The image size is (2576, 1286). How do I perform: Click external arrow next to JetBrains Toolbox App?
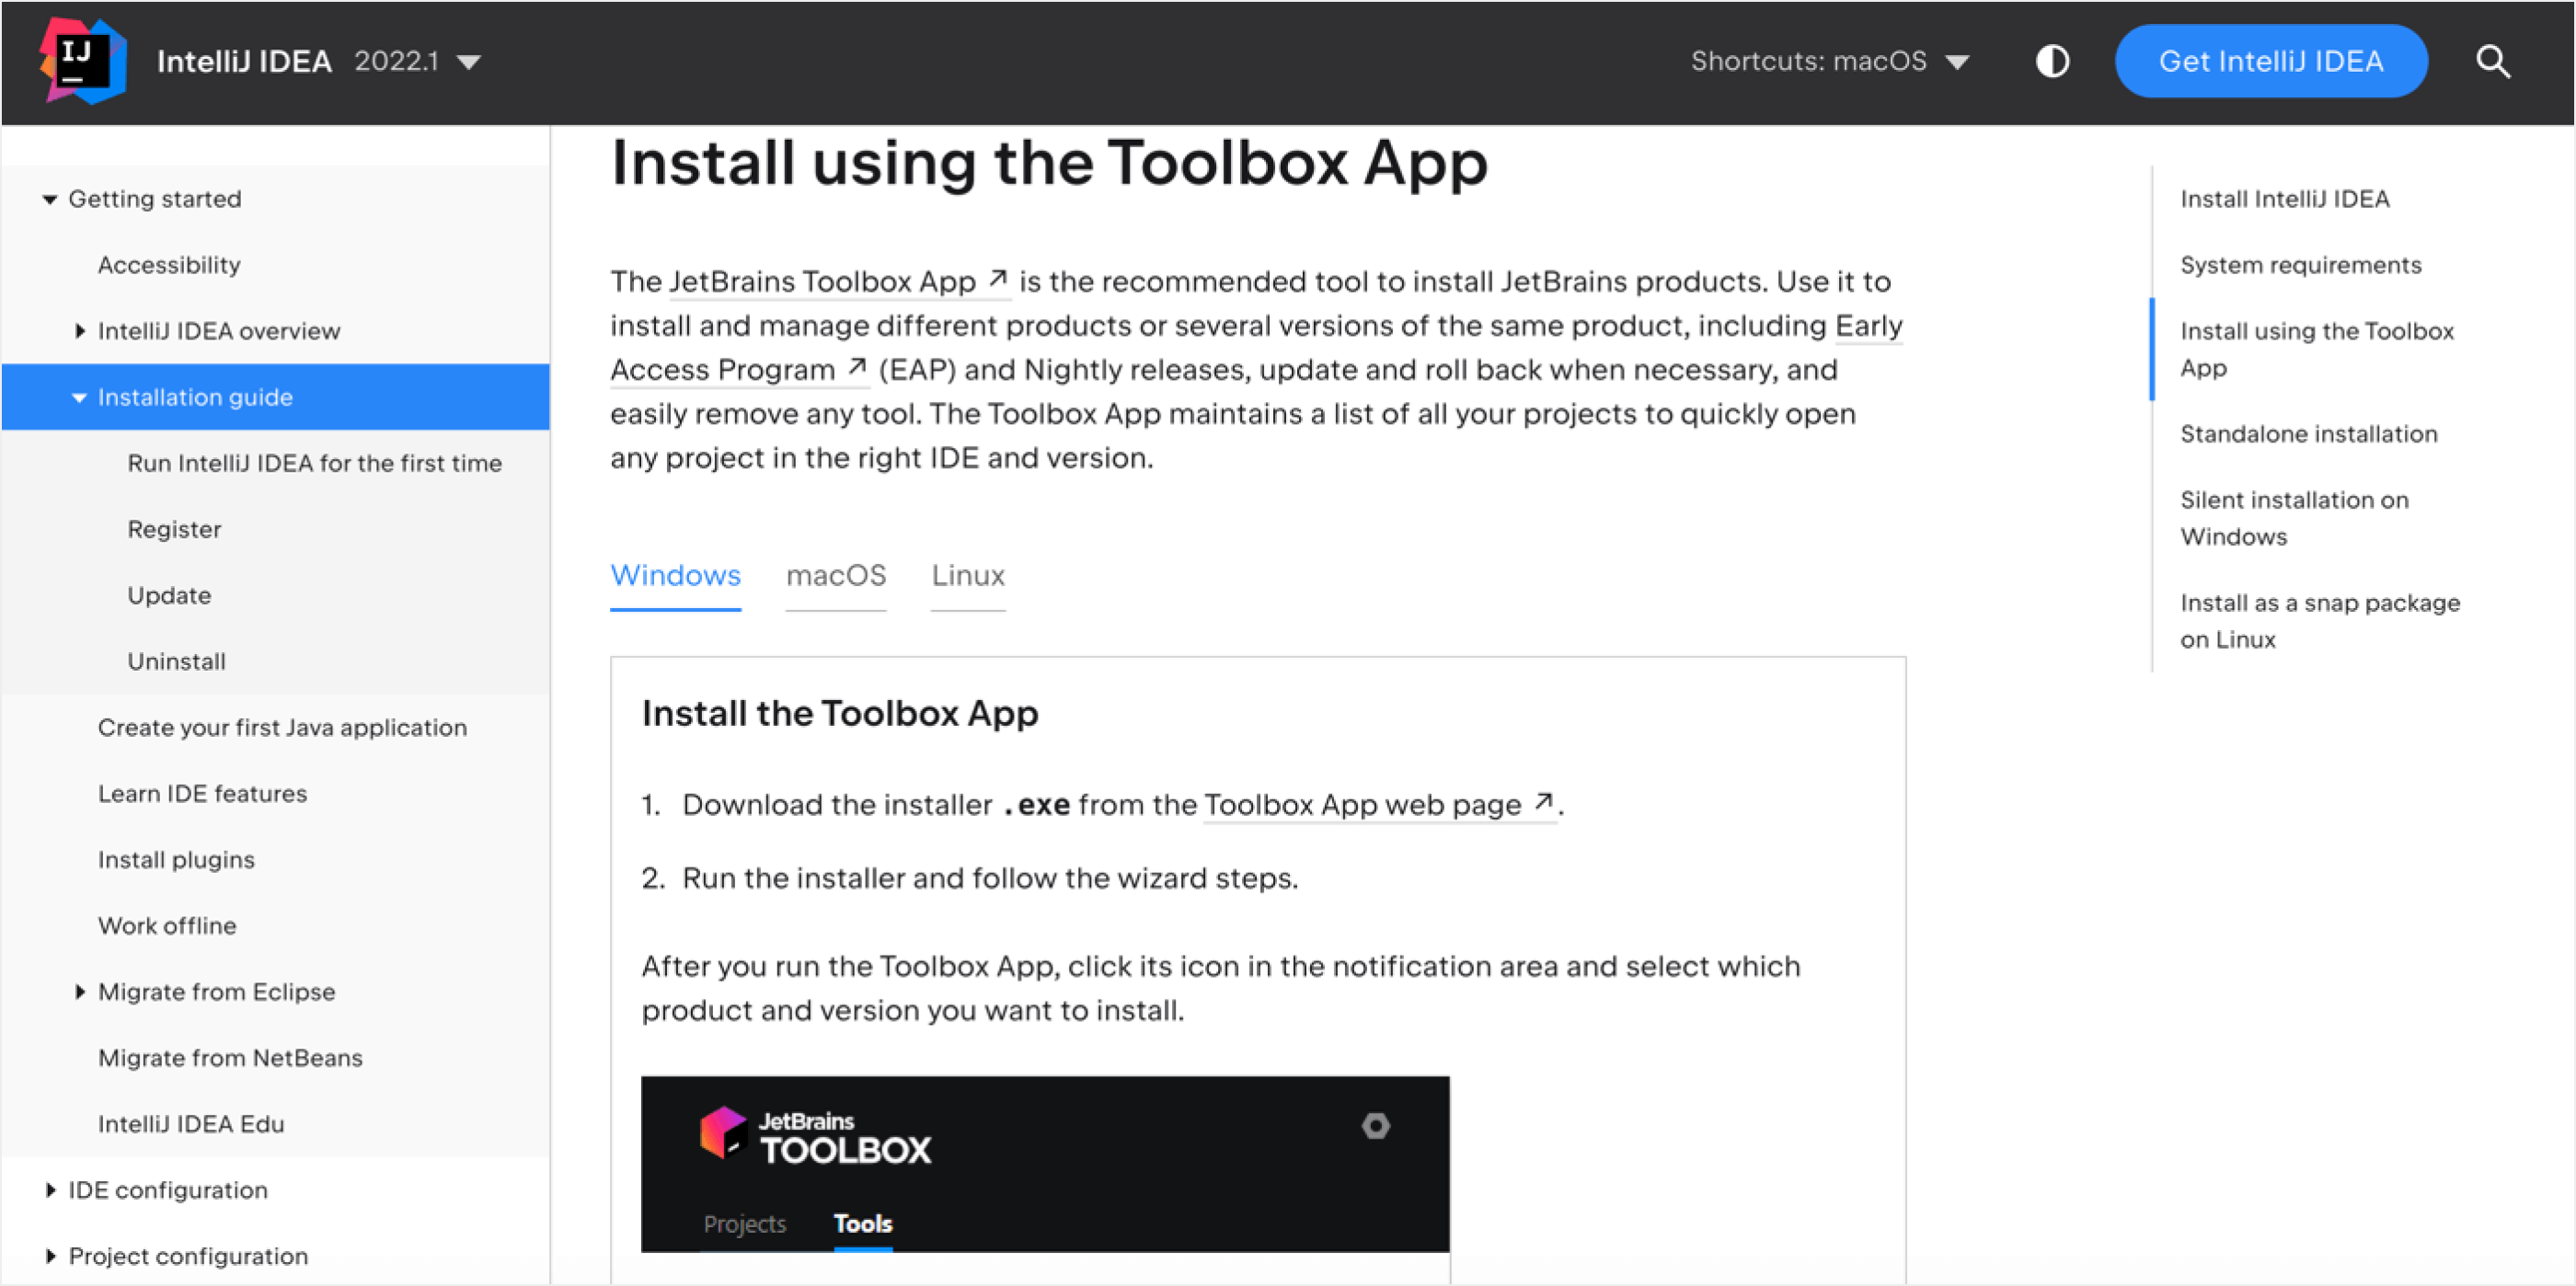point(997,279)
